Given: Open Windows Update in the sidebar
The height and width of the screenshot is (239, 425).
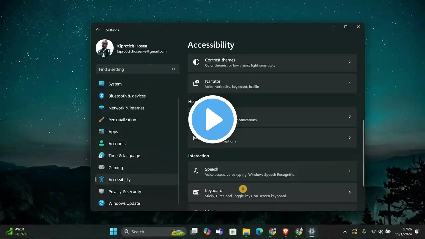Looking at the screenshot, I should [x=124, y=203].
